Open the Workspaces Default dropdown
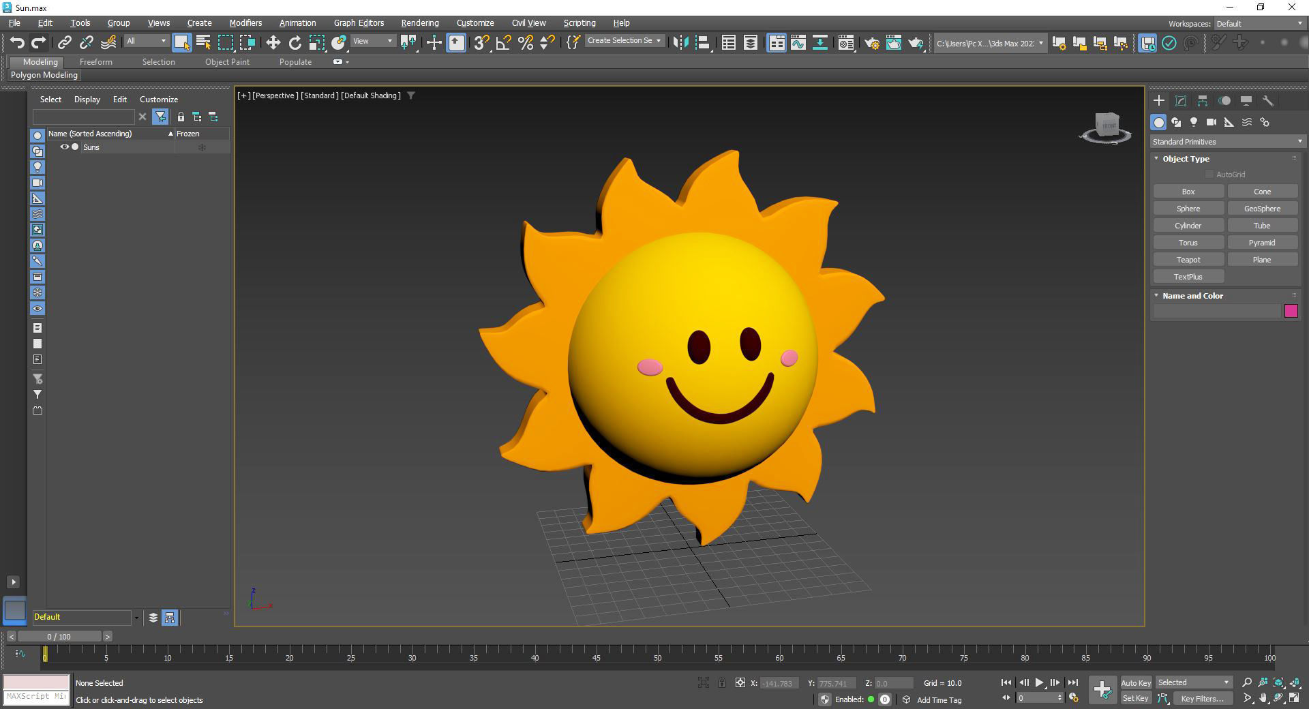The width and height of the screenshot is (1309, 709). (1259, 24)
